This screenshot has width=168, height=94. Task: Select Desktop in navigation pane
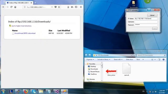click(93, 66)
